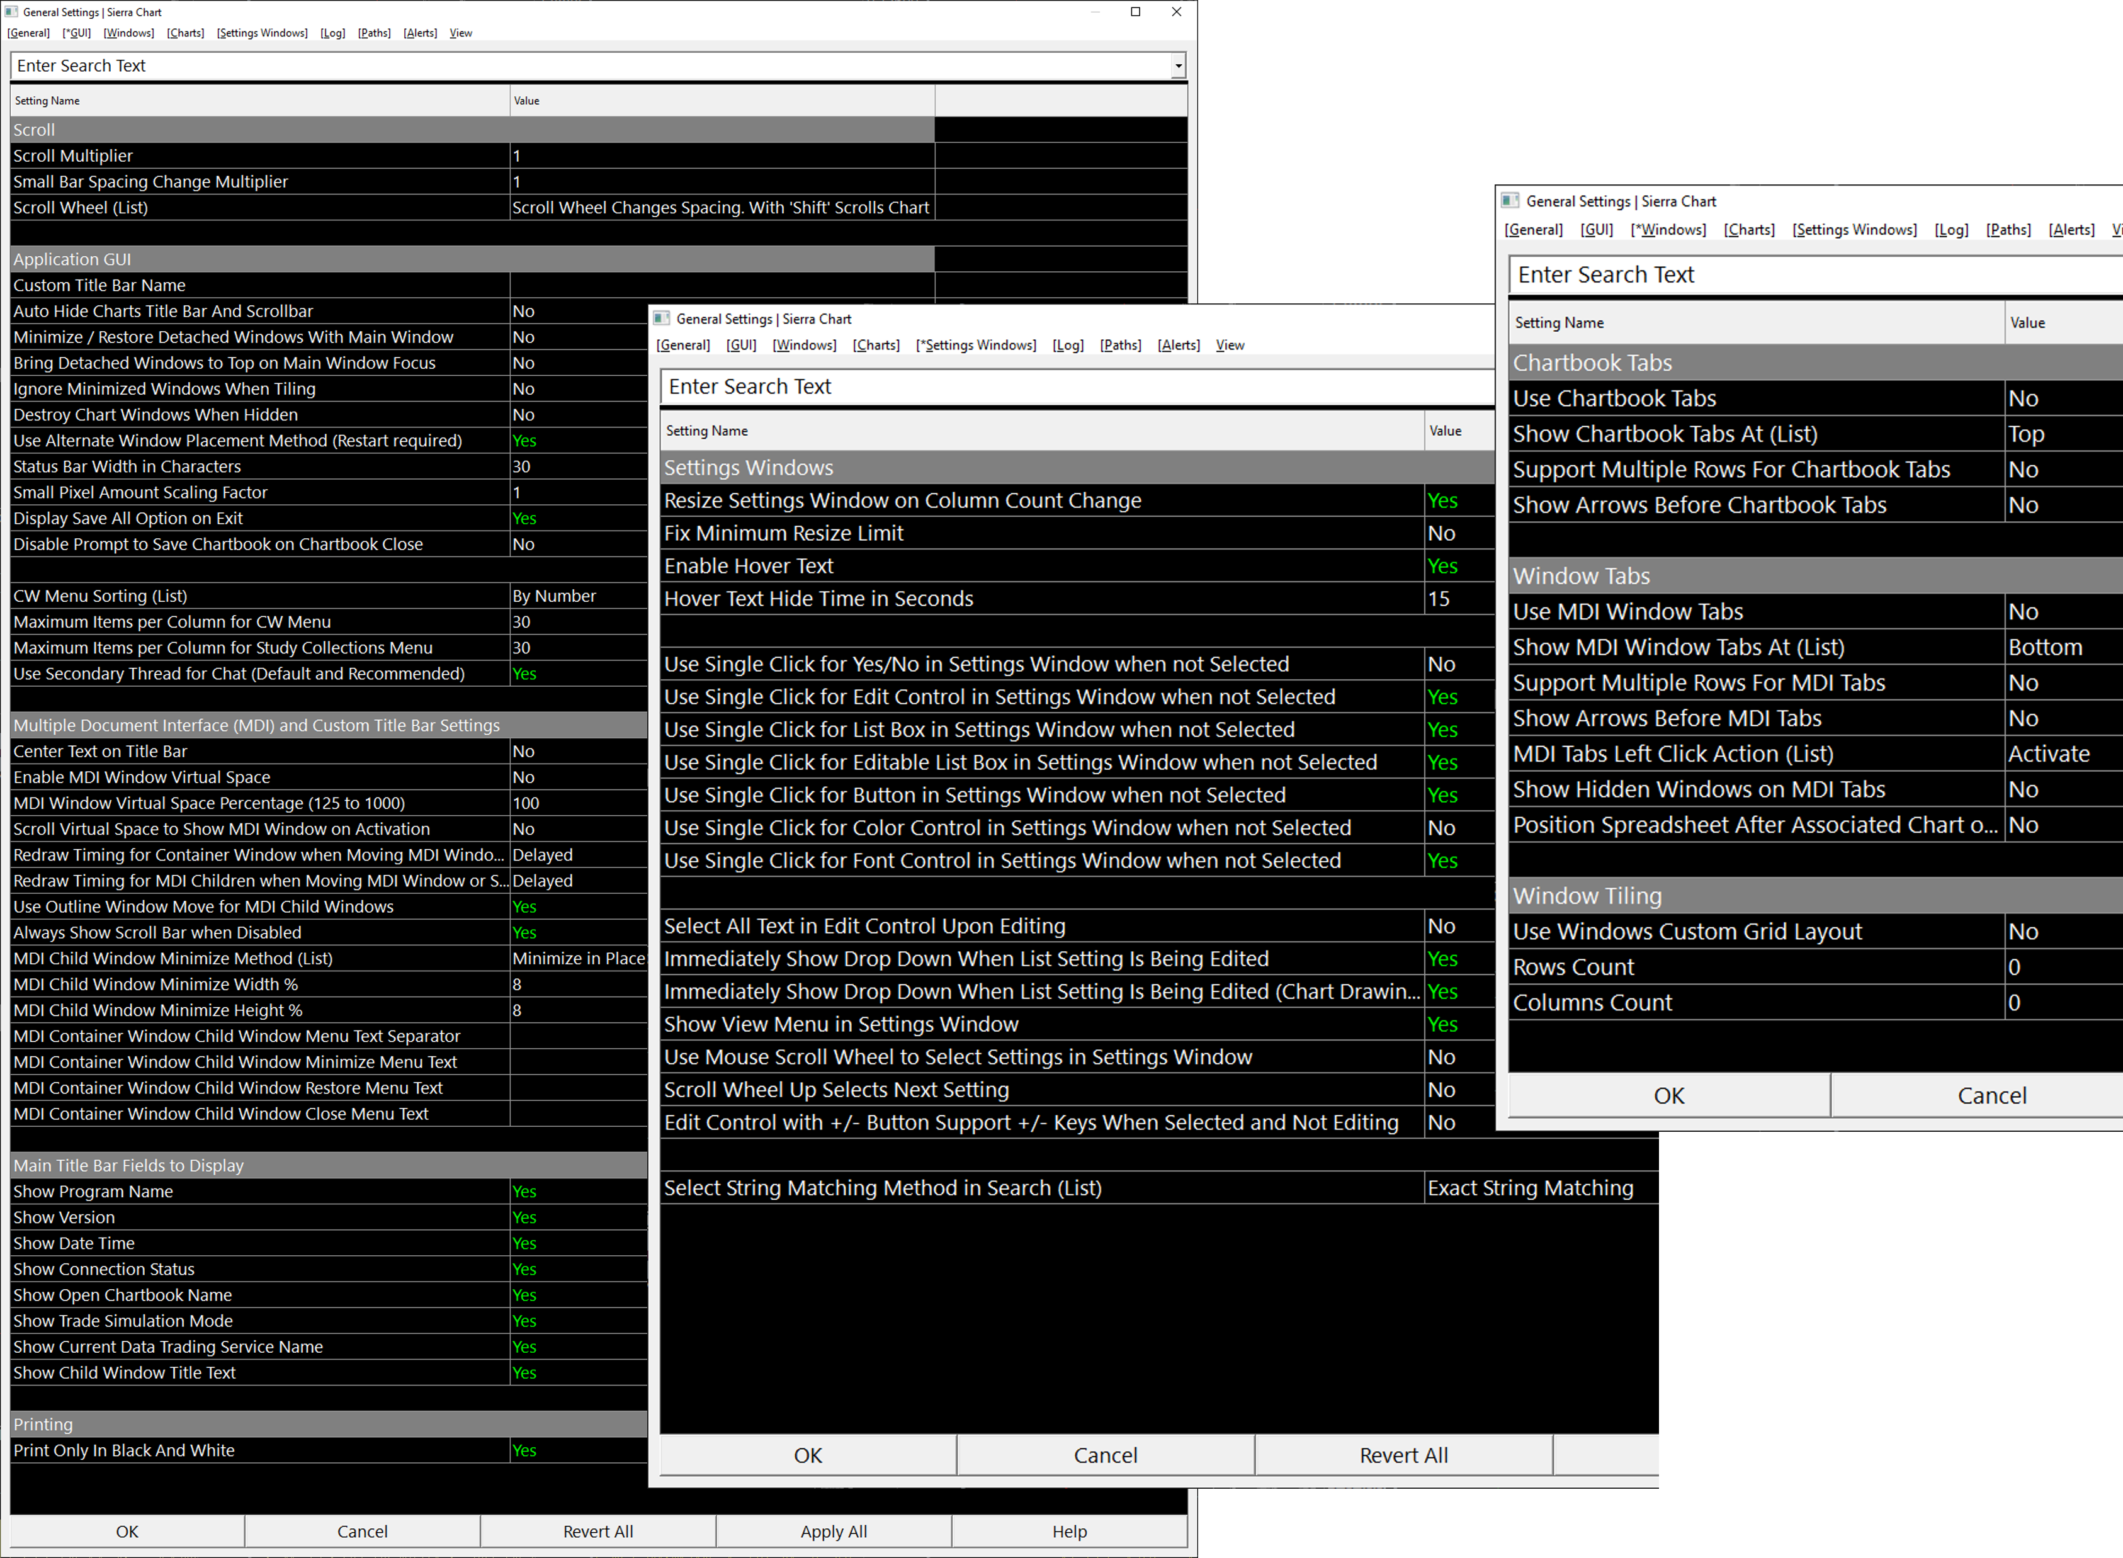Click the Hover Text Hide Time value 15
This screenshot has width=2123, height=1558.
1439,599
